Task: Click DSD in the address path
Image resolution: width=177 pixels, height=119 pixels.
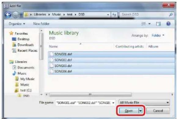Action: tap(82, 15)
